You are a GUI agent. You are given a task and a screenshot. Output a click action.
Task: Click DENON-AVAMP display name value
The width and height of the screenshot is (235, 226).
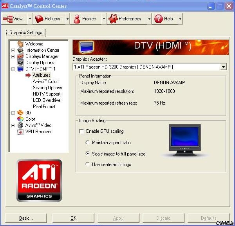pyautogui.click(x=169, y=82)
